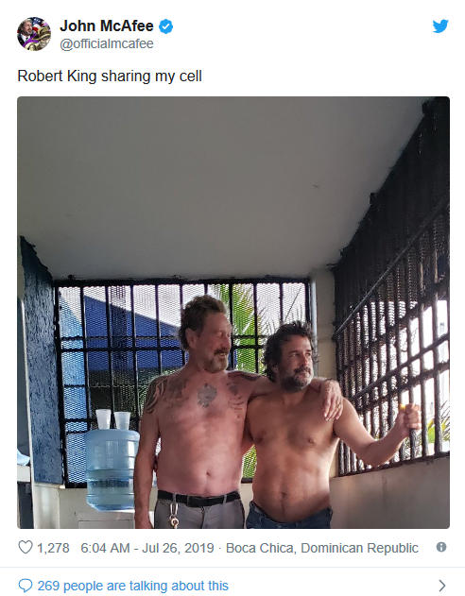Open the attached cell photo

click(233, 313)
